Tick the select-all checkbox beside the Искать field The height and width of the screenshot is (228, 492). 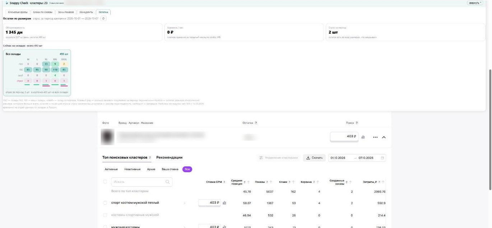tap(105, 182)
